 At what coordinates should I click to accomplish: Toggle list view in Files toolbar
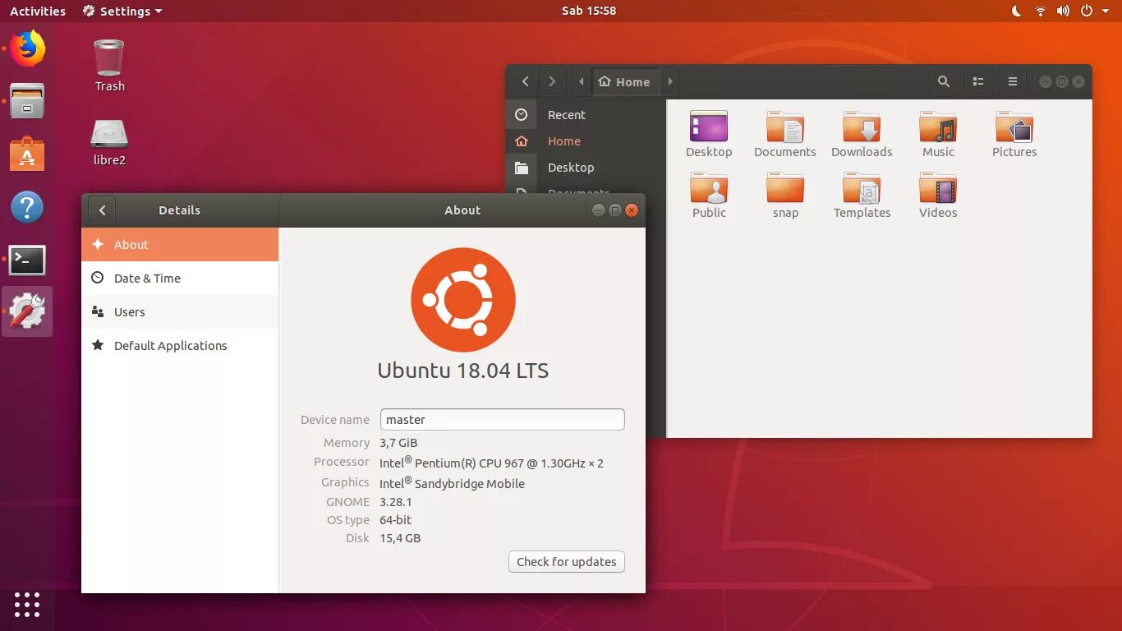(978, 81)
